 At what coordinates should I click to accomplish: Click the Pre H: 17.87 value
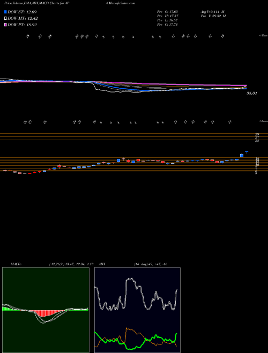tap(167, 16)
